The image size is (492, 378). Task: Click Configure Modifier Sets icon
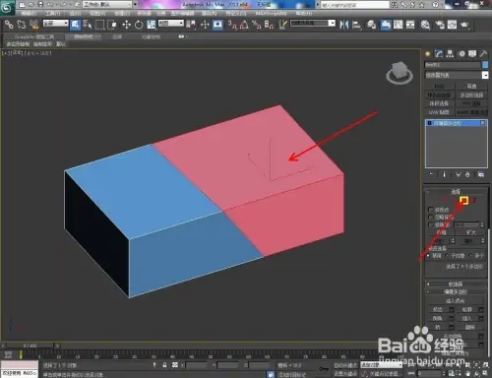481,174
